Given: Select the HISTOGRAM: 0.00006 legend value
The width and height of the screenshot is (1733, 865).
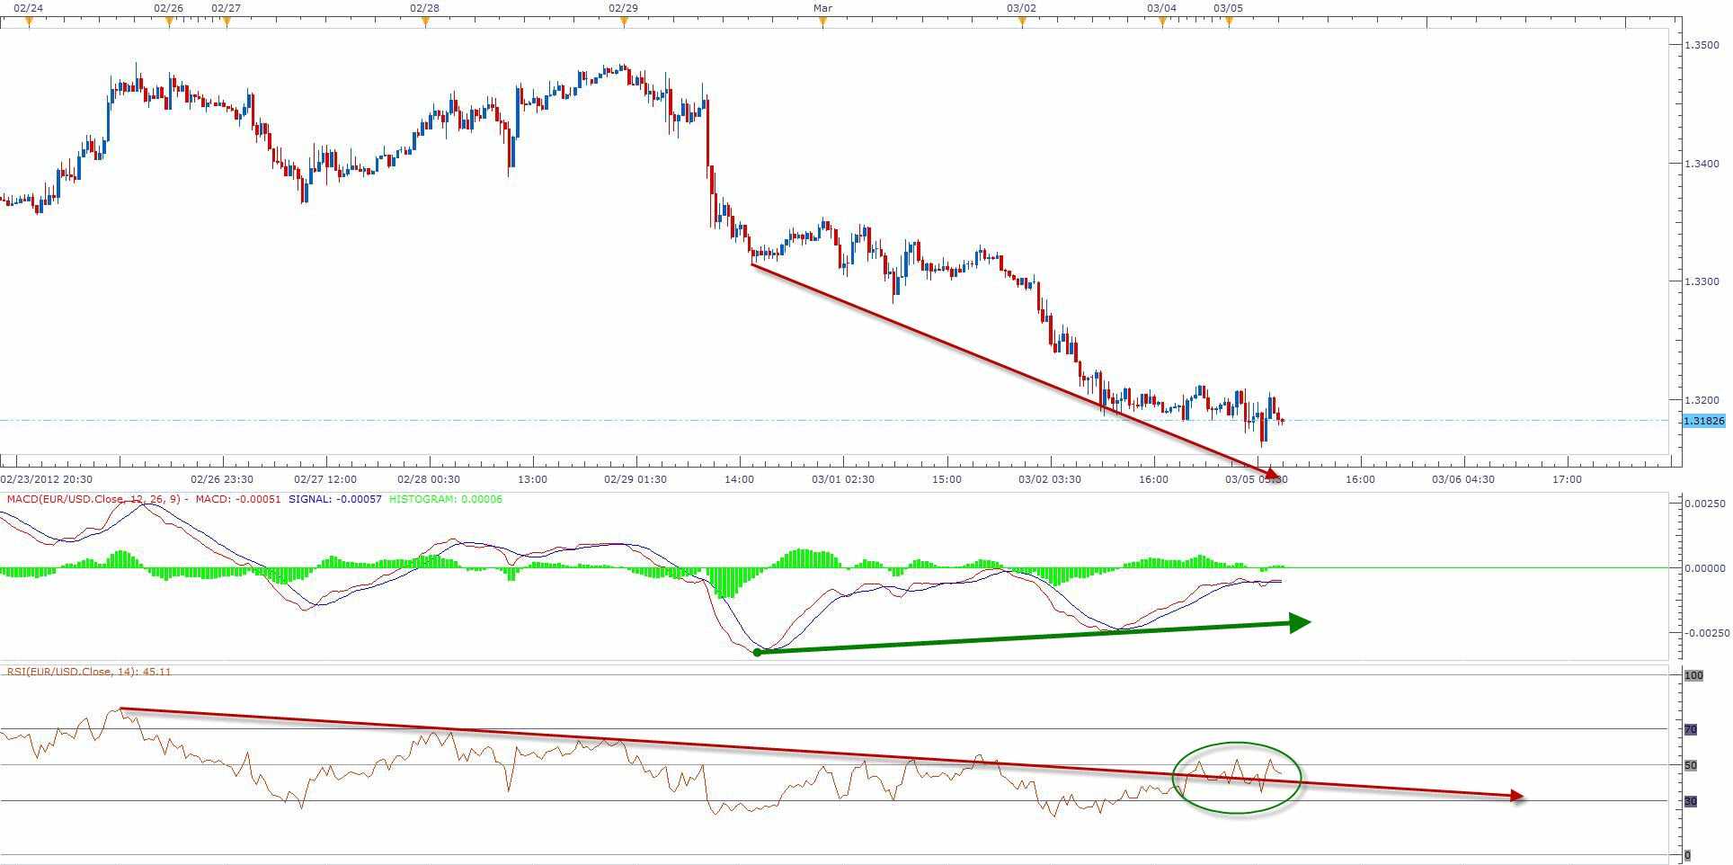Looking at the screenshot, I should 446,499.
